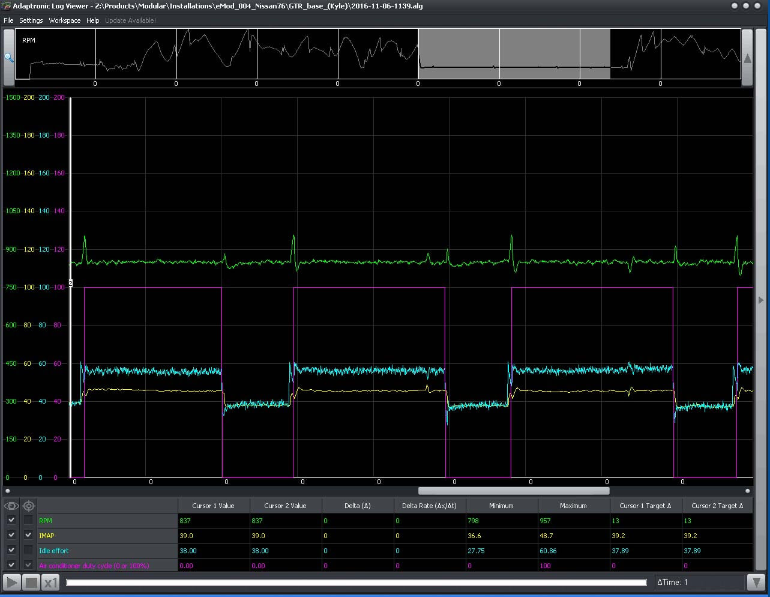
Task: Change playback speed via the x1 button
Action: 51,582
